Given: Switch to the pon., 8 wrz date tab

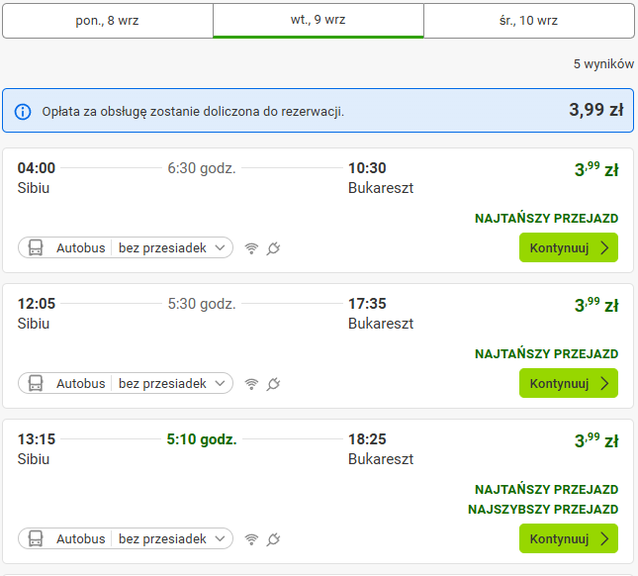Looking at the screenshot, I should (x=108, y=21).
